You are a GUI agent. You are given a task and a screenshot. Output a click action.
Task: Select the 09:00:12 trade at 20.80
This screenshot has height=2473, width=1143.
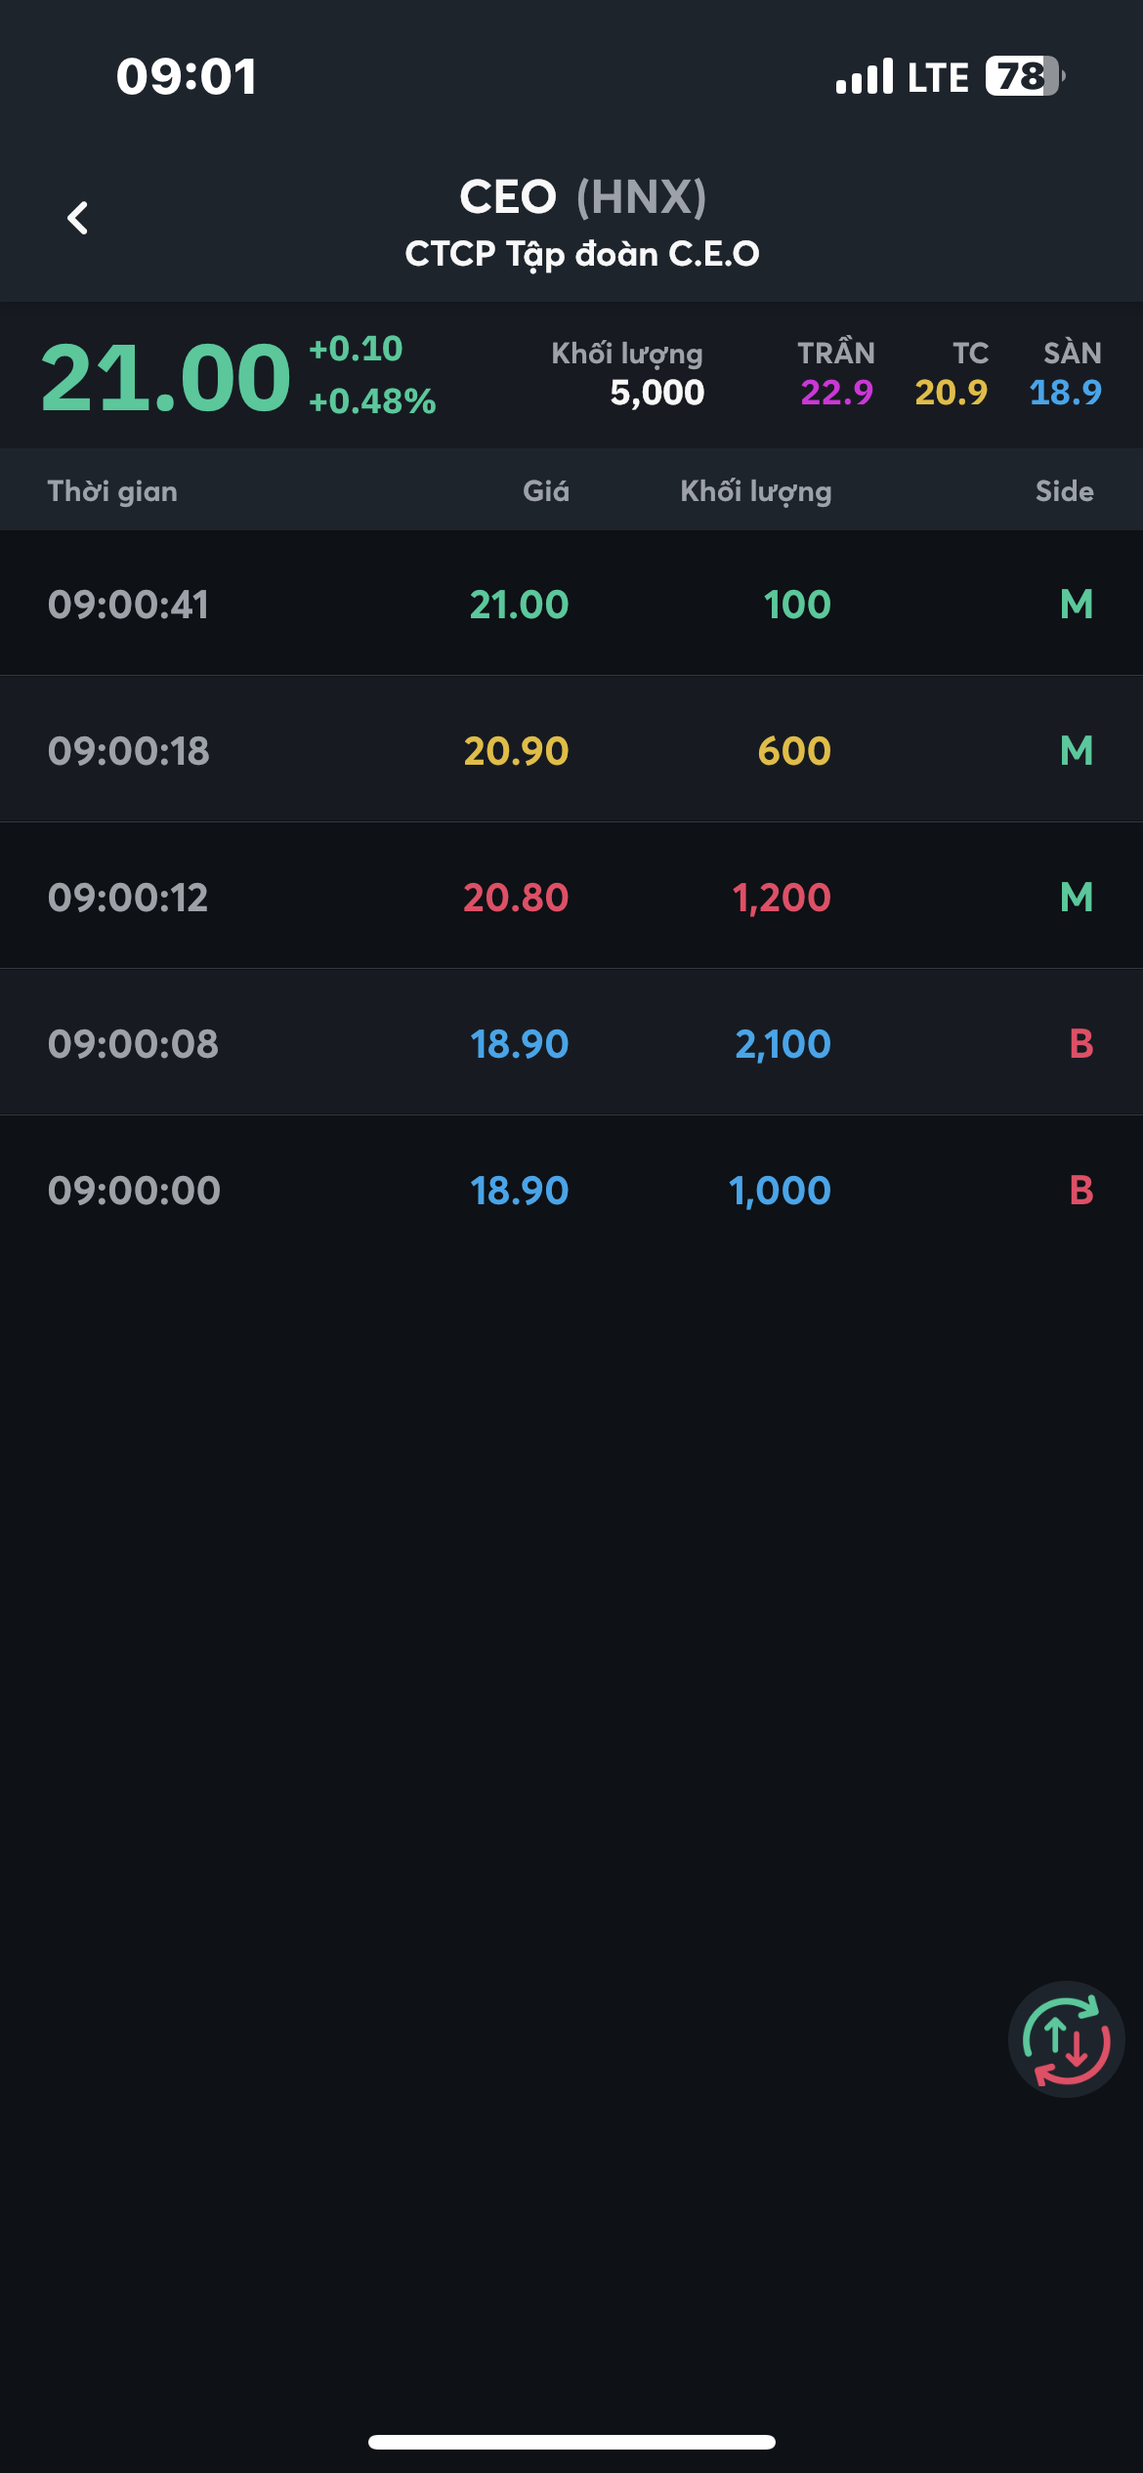[x=571, y=898]
